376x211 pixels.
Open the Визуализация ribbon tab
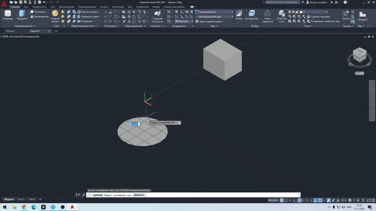[x=66, y=7]
